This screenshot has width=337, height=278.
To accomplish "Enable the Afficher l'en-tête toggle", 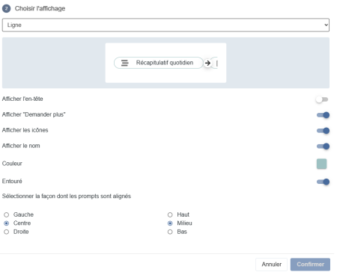I will coord(322,99).
